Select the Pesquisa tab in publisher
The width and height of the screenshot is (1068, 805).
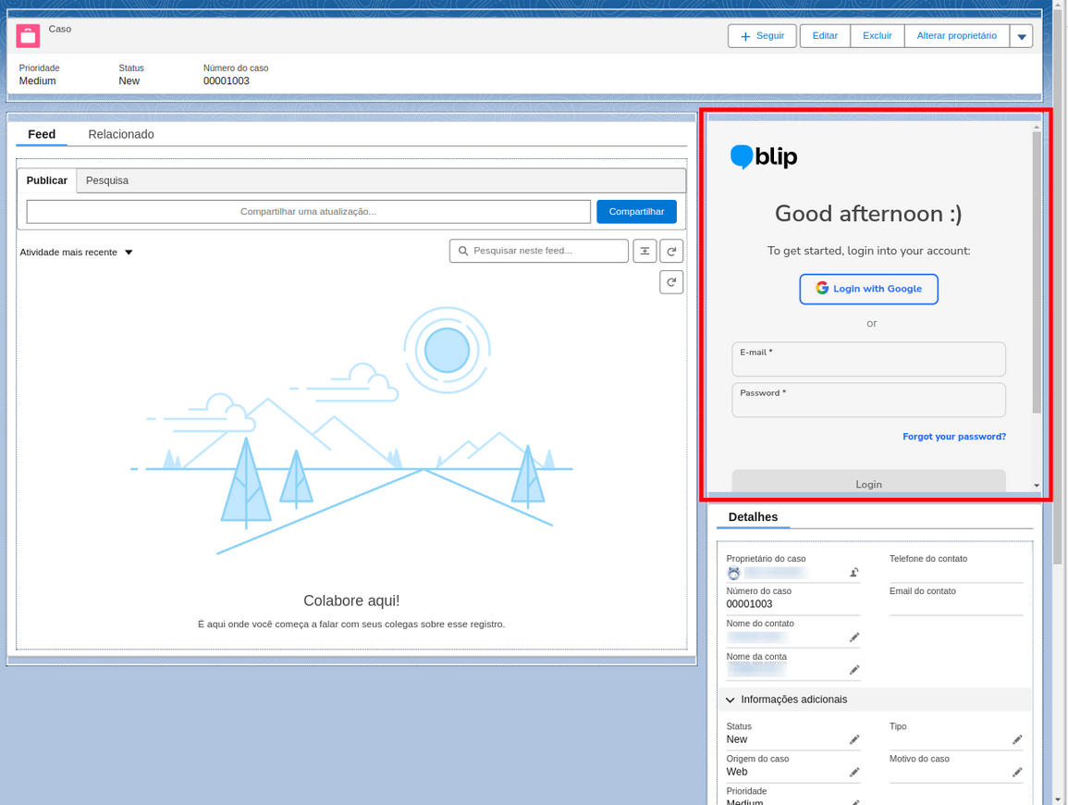107,180
